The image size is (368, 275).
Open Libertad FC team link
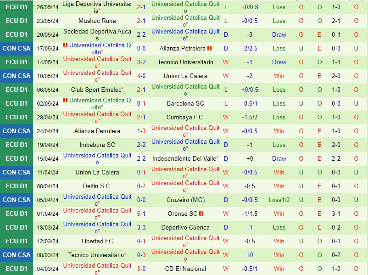tap(97, 241)
